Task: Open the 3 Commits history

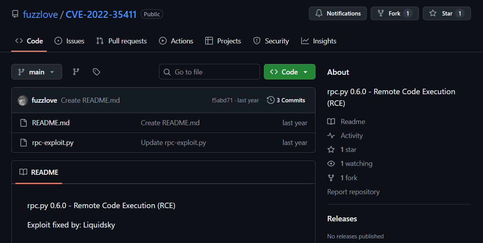Action: pyautogui.click(x=286, y=100)
